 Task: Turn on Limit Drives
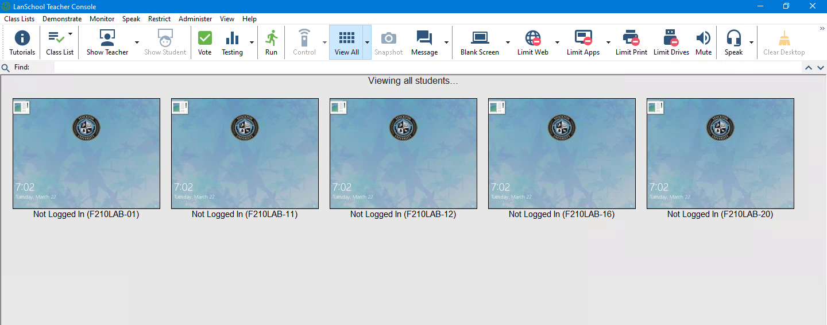tap(671, 42)
